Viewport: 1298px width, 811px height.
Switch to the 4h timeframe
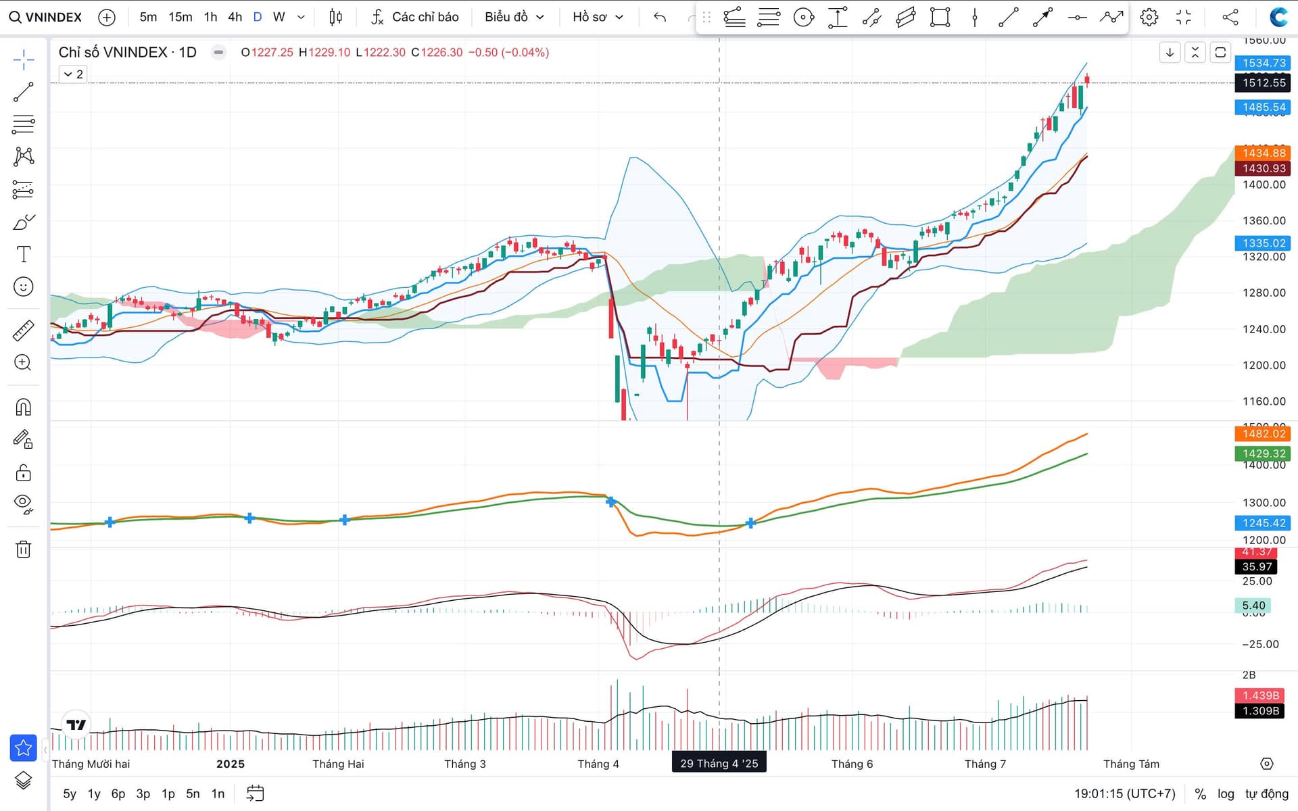(x=235, y=17)
